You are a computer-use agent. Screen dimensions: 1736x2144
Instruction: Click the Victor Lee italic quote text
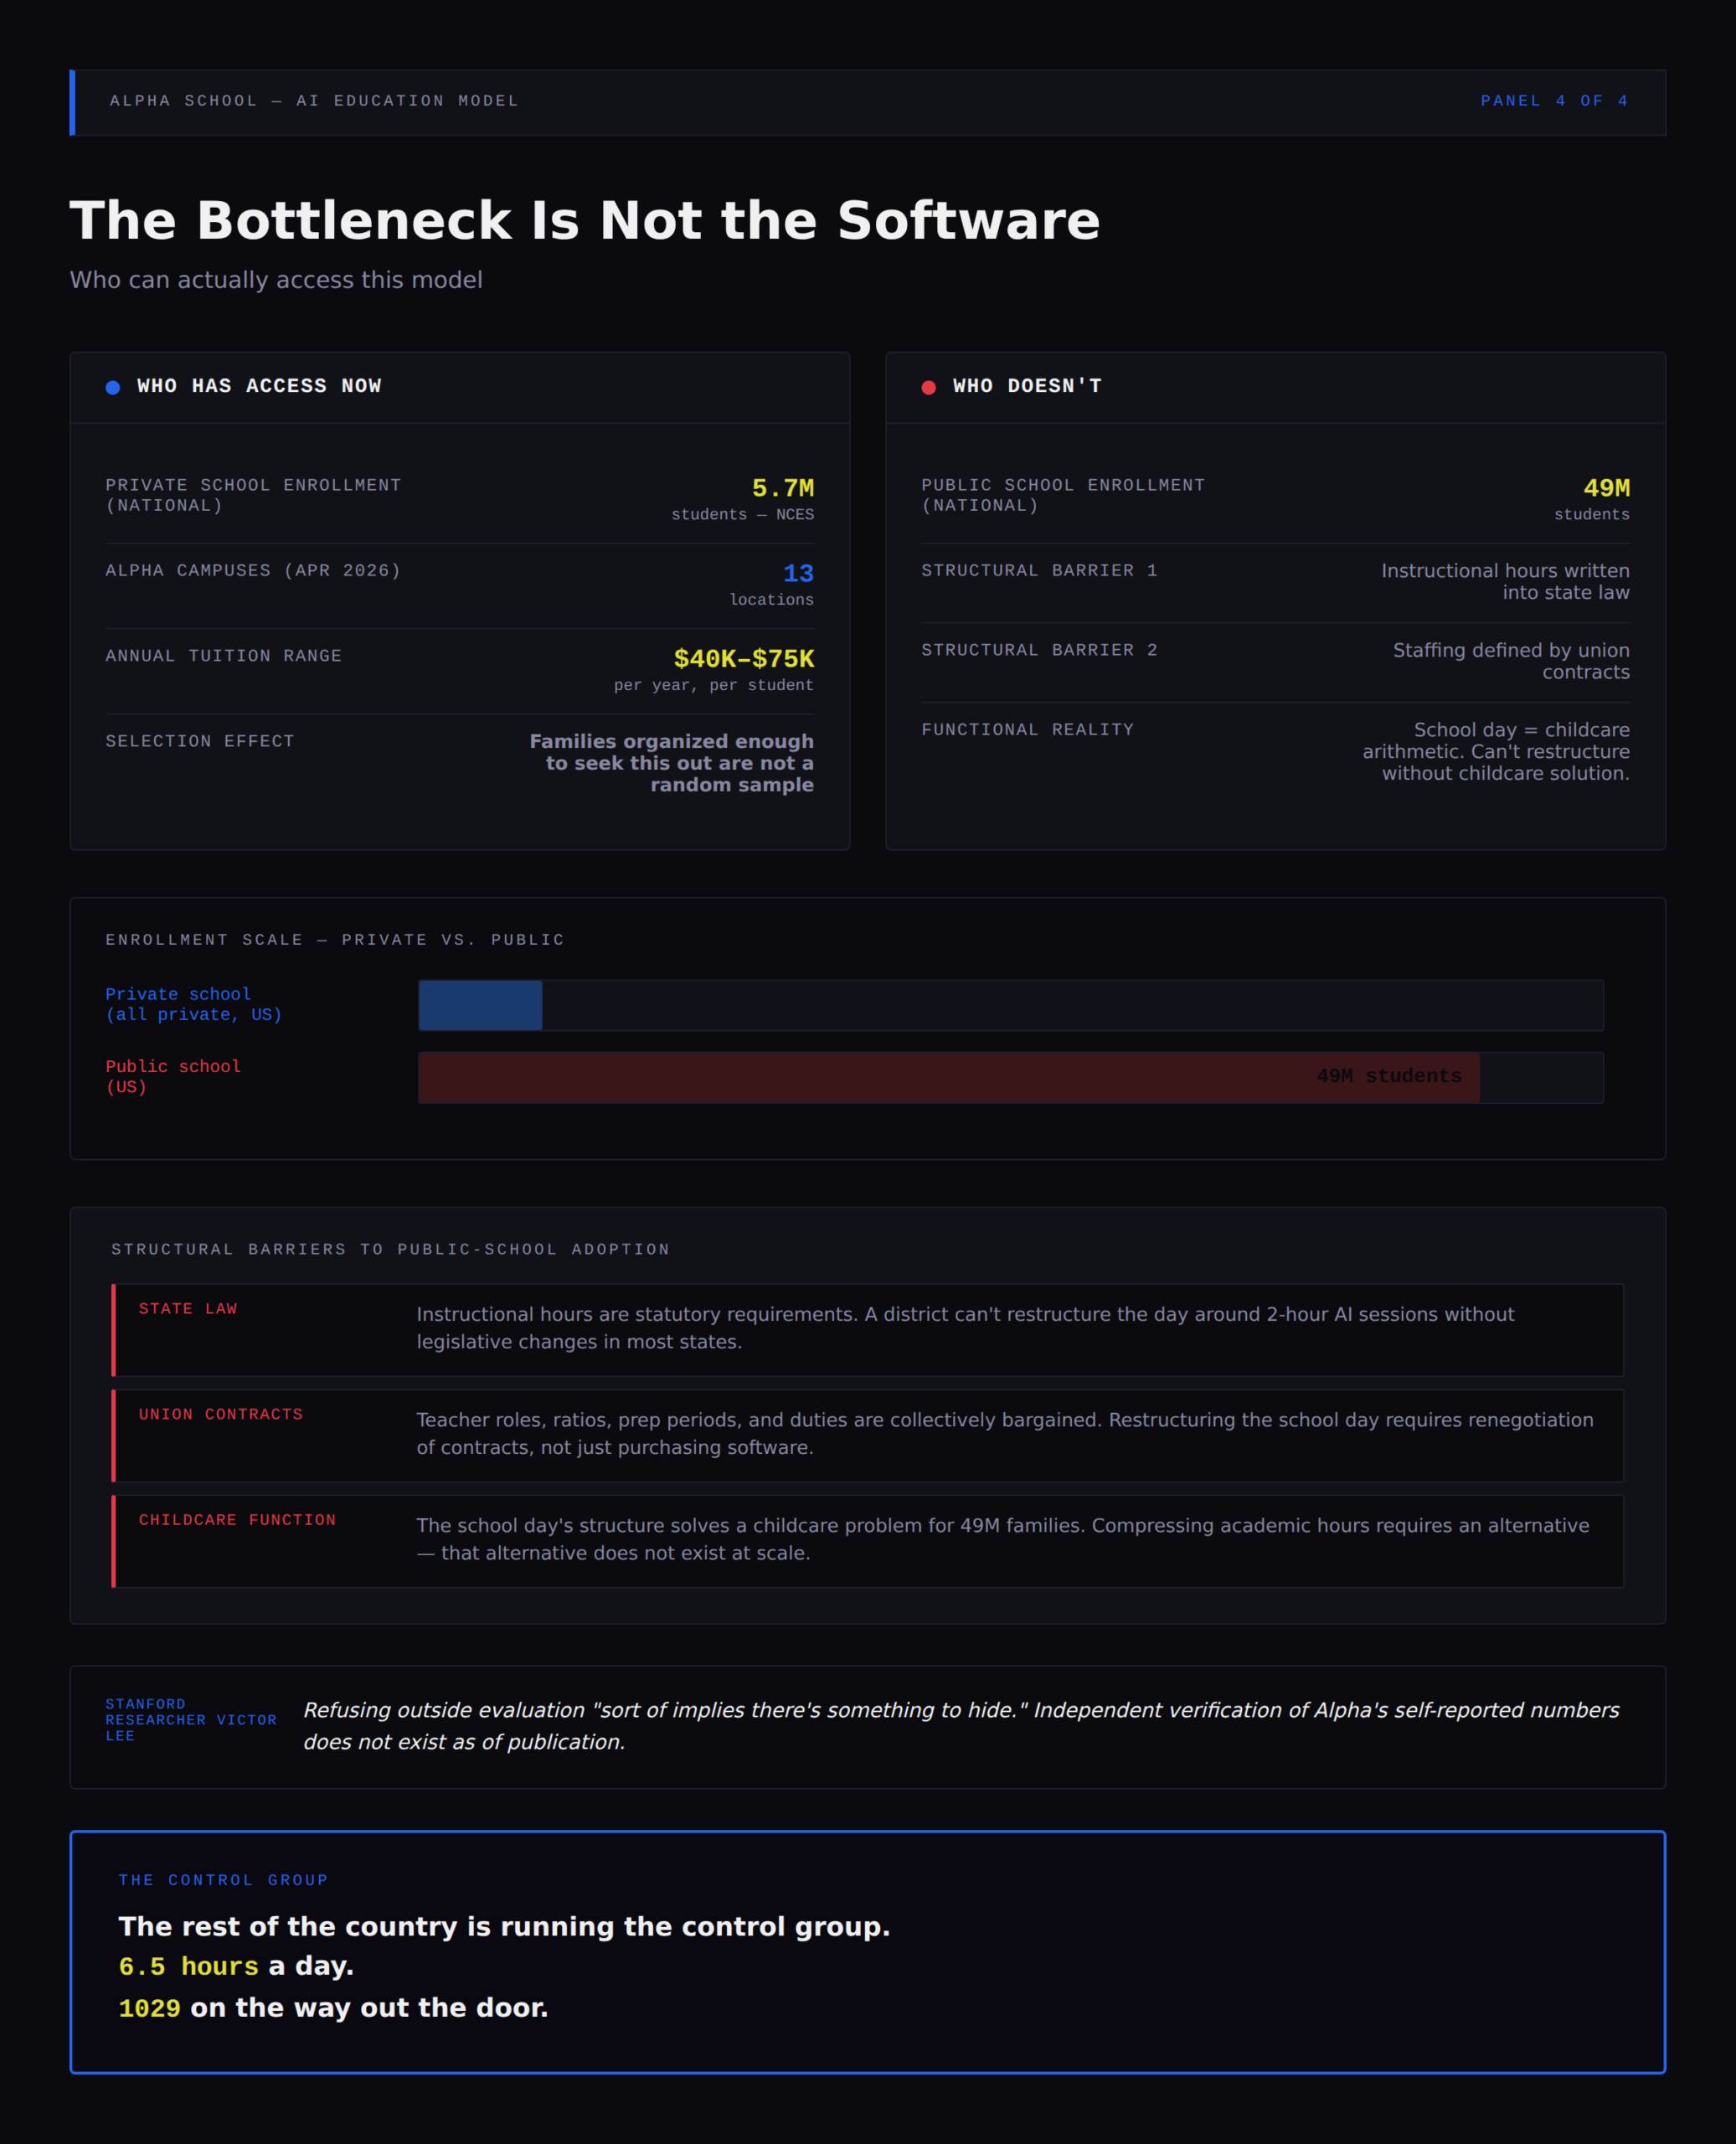961,1726
